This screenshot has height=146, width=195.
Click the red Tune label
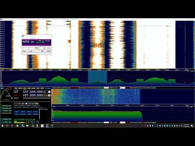[16, 95]
